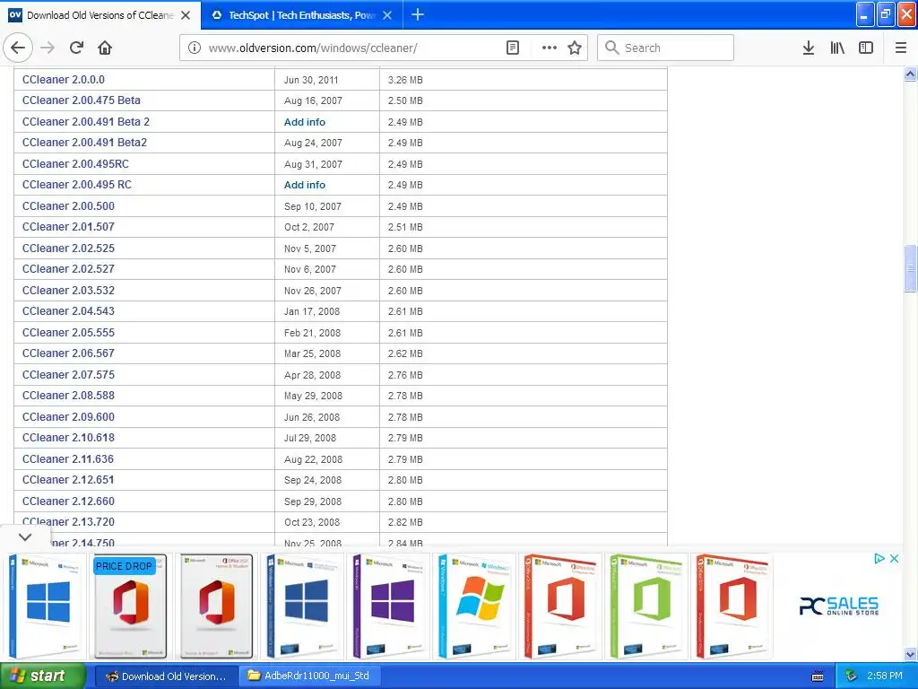Open the PC Sales Online Store logo
918x689 pixels.
coord(839,606)
